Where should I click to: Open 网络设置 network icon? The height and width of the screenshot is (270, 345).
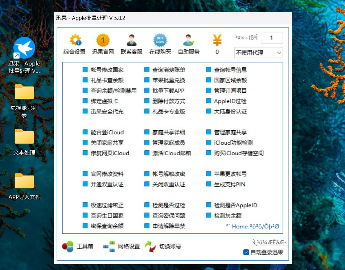point(109,246)
